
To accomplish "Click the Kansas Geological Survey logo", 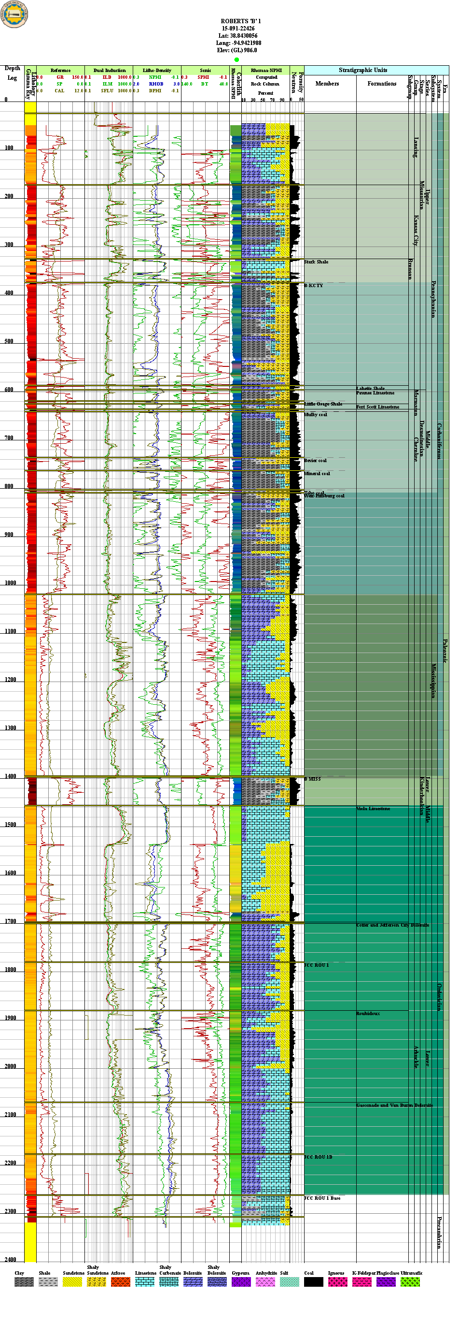I will click(14, 14).
